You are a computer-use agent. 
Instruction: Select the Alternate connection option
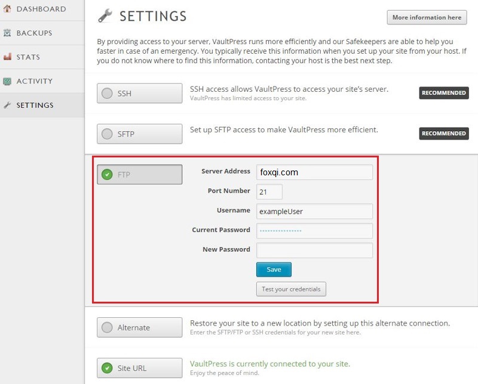click(x=139, y=327)
